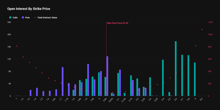Click the intrinsic value point at strike 1
This screenshot has width=220, height=110.
[x=17, y=46]
